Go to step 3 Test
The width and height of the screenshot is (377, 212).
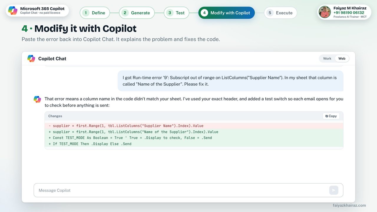pos(176,13)
